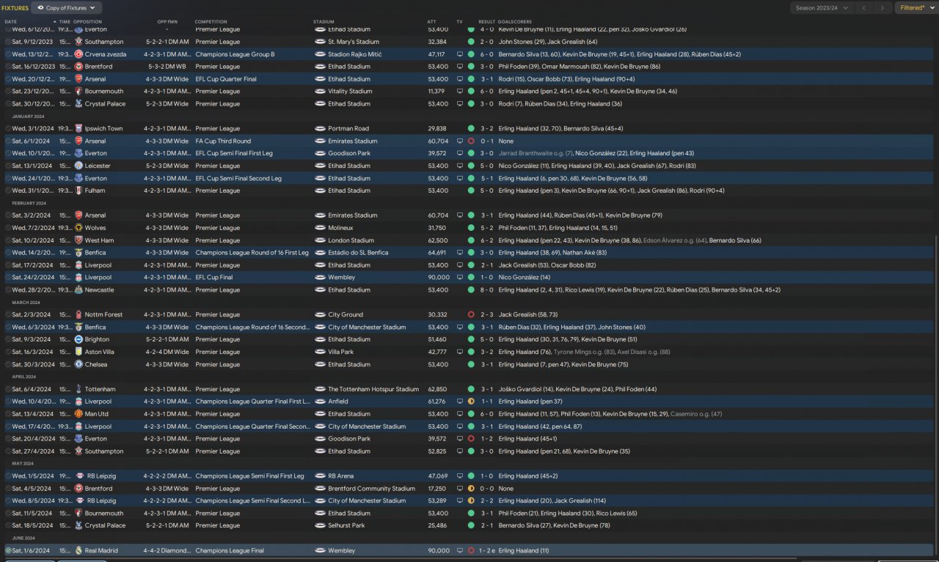Tick the selection circle for the Fulham fixture
The height and width of the screenshot is (562, 939).
[x=8, y=191]
